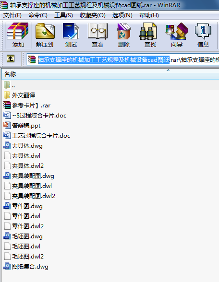The width and height of the screenshot is (219, 282).
Task: Select the 参考卡片】.rar file name
Action: click(x=31, y=105)
